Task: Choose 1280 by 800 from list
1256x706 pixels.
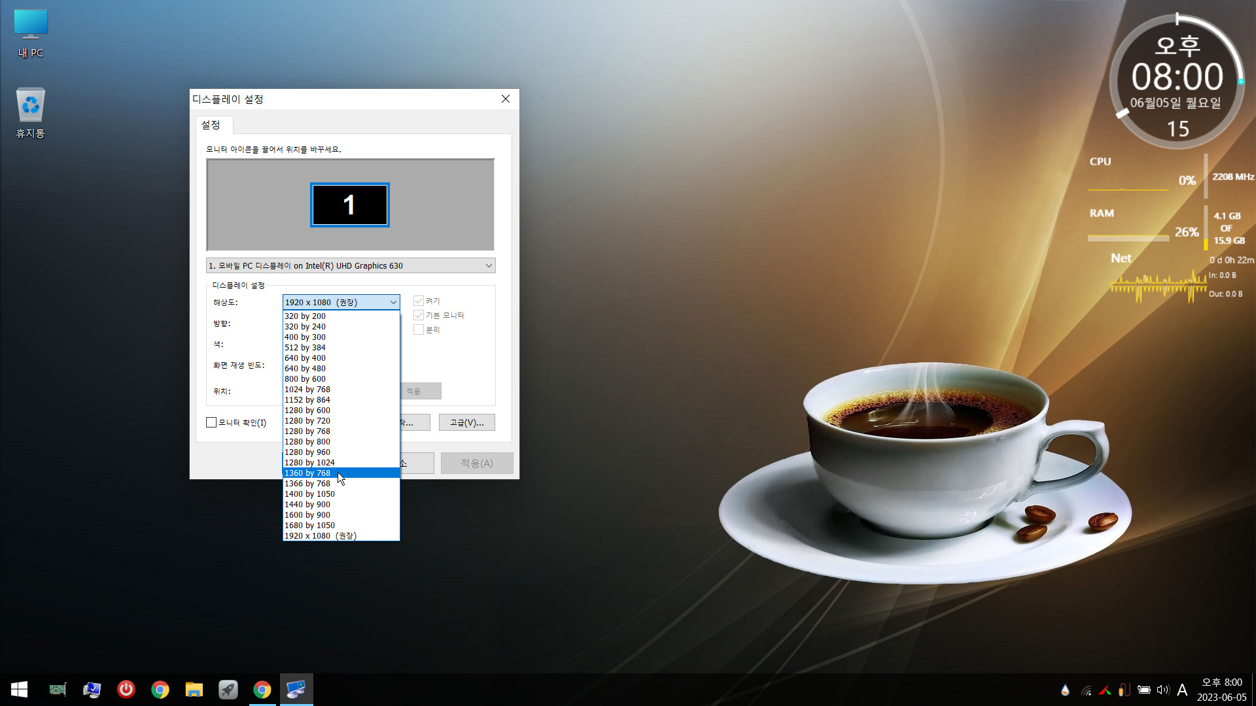Action: [x=341, y=441]
